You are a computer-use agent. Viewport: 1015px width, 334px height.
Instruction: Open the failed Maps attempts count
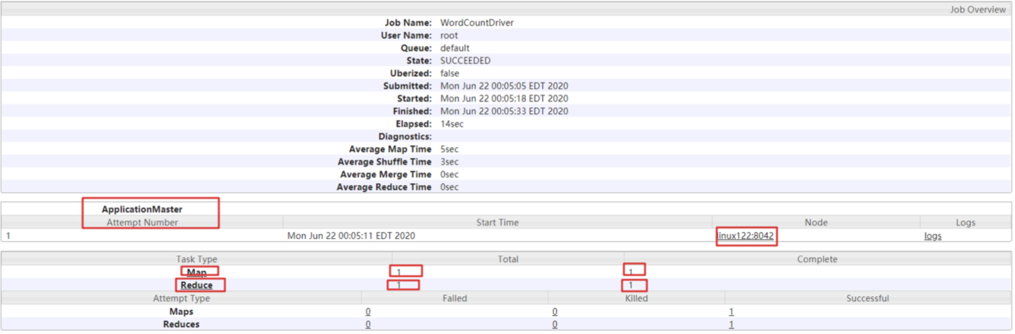click(368, 311)
